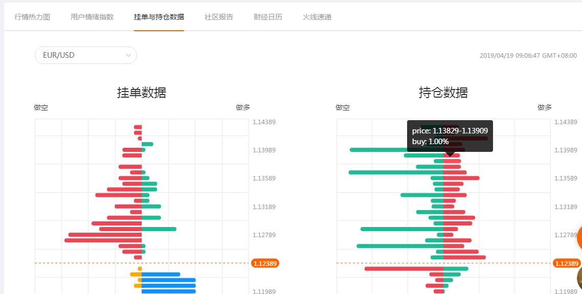
Task: Click the orange floating button at right edge
Action: pyautogui.click(x=579, y=237)
